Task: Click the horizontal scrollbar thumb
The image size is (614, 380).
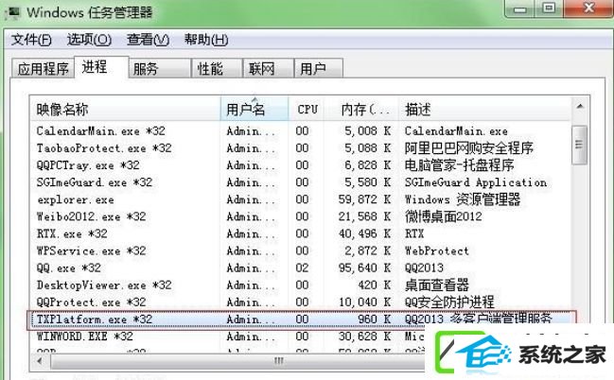Action: [238, 361]
